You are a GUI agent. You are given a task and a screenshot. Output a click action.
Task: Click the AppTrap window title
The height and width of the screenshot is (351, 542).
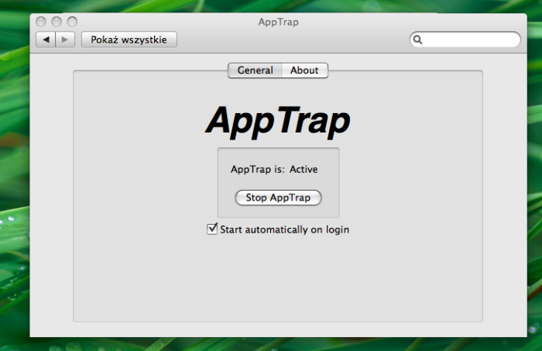tap(278, 22)
